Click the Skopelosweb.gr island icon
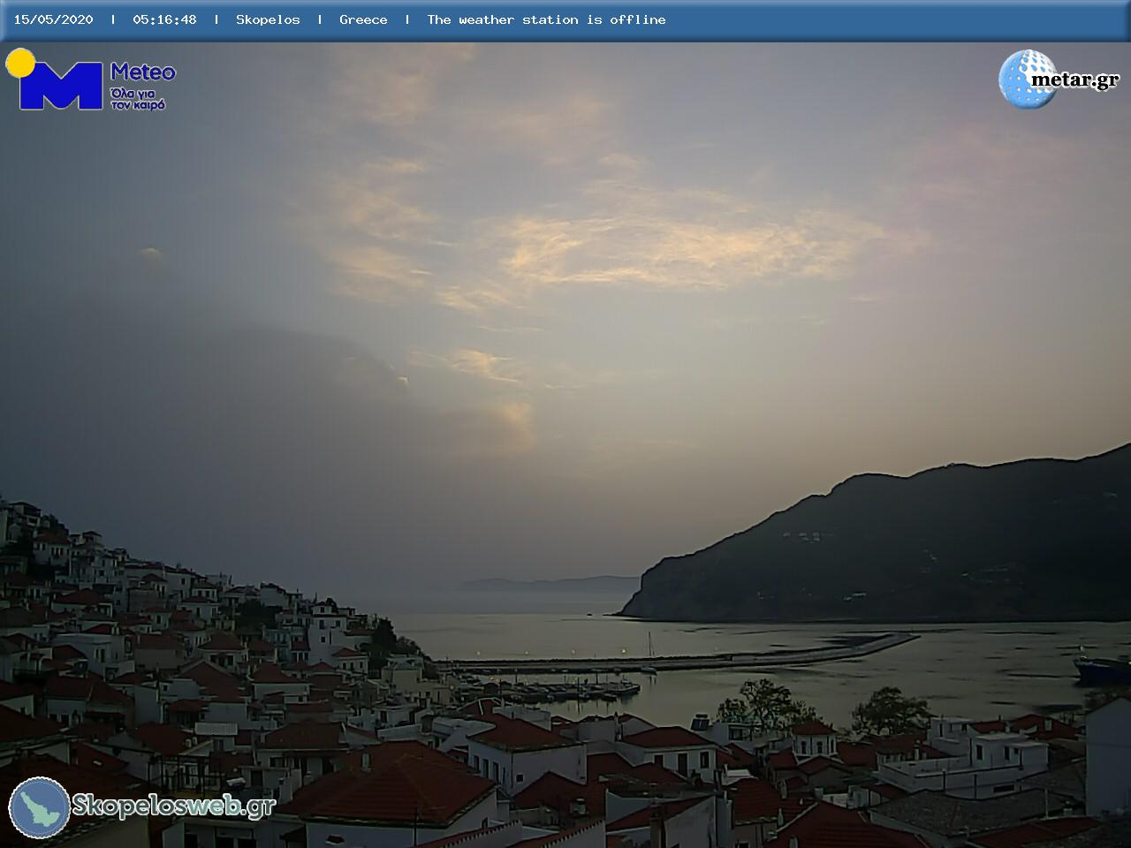Image resolution: width=1131 pixels, height=848 pixels. pyautogui.click(x=40, y=807)
